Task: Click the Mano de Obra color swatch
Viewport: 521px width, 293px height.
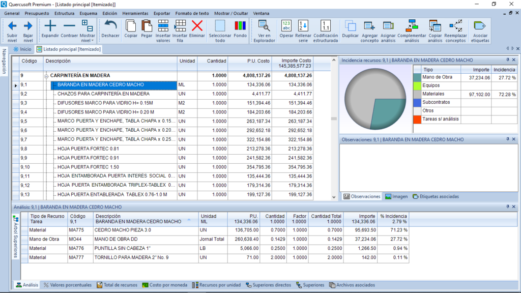Action: click(417, 77)
